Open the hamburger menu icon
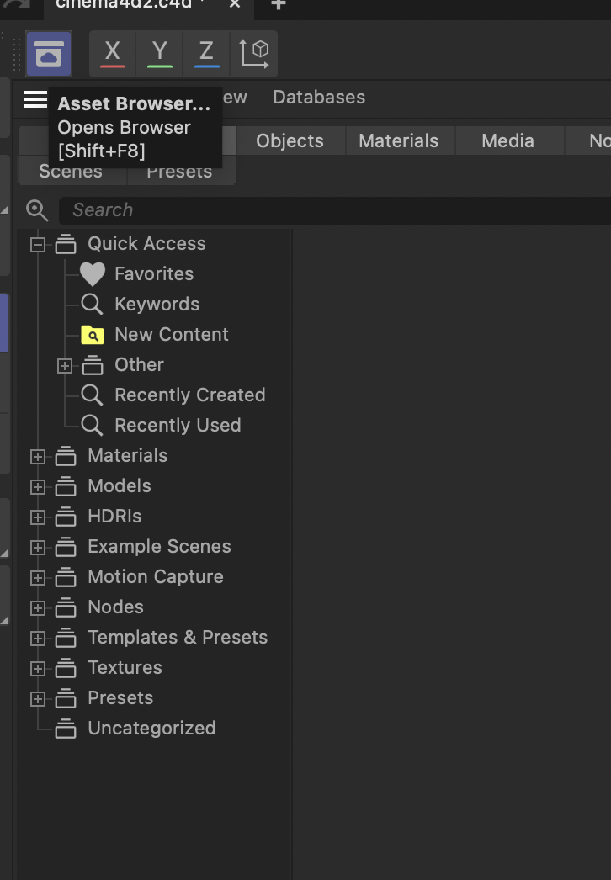 click(x=35, y=98)
